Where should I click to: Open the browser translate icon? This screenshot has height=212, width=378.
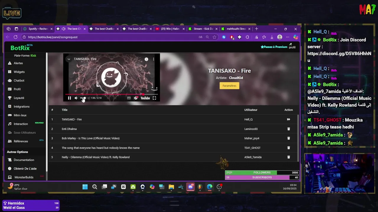pyautogui.click(x=201, y=37)
